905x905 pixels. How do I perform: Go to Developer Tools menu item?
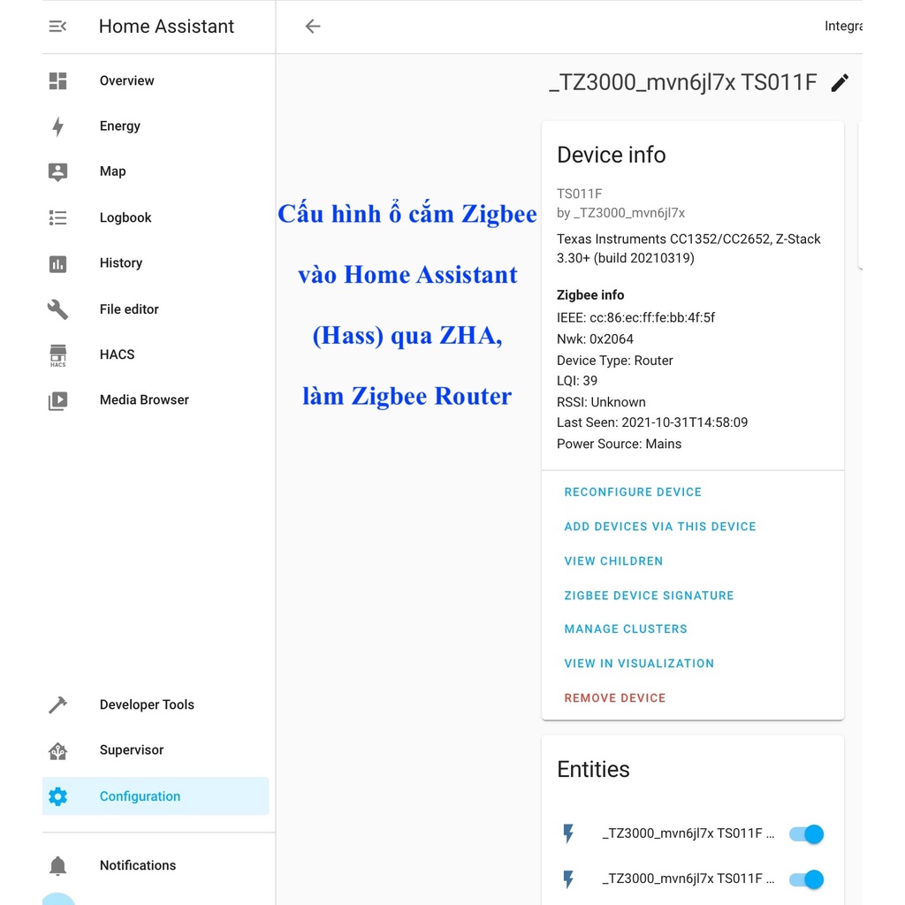coord(147,705)
